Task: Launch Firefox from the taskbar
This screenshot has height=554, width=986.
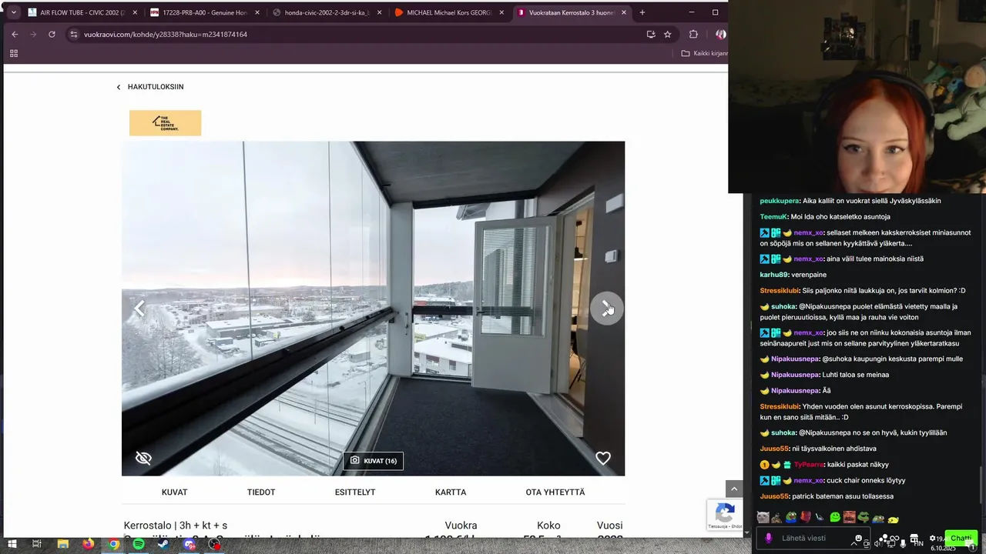Action: (x=89, y=544)
